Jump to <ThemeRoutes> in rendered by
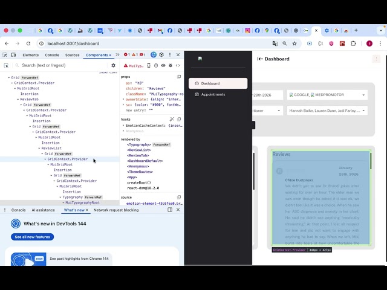 pos(140,172)
